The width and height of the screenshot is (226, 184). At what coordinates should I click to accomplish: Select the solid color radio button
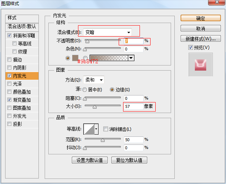pos(68,58)
